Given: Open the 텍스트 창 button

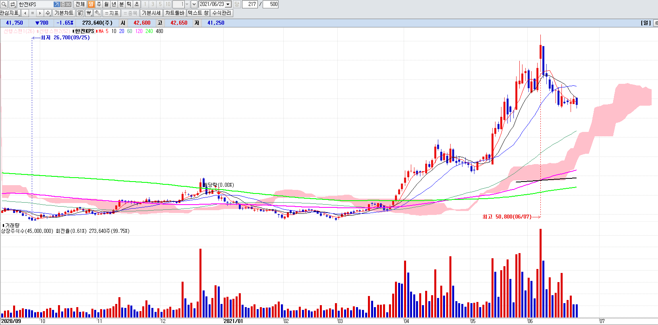Looking at the screenshot, I should (x=198, y=13).
